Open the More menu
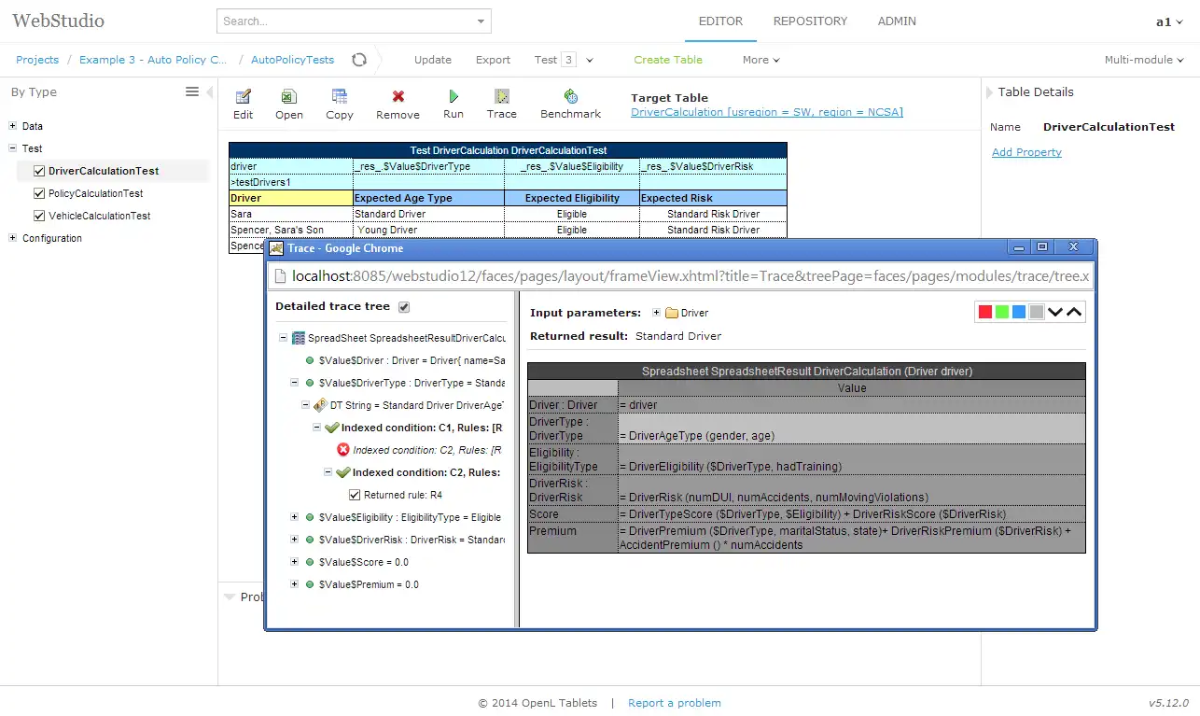The image size is (1200, 716). coord(760,60)
